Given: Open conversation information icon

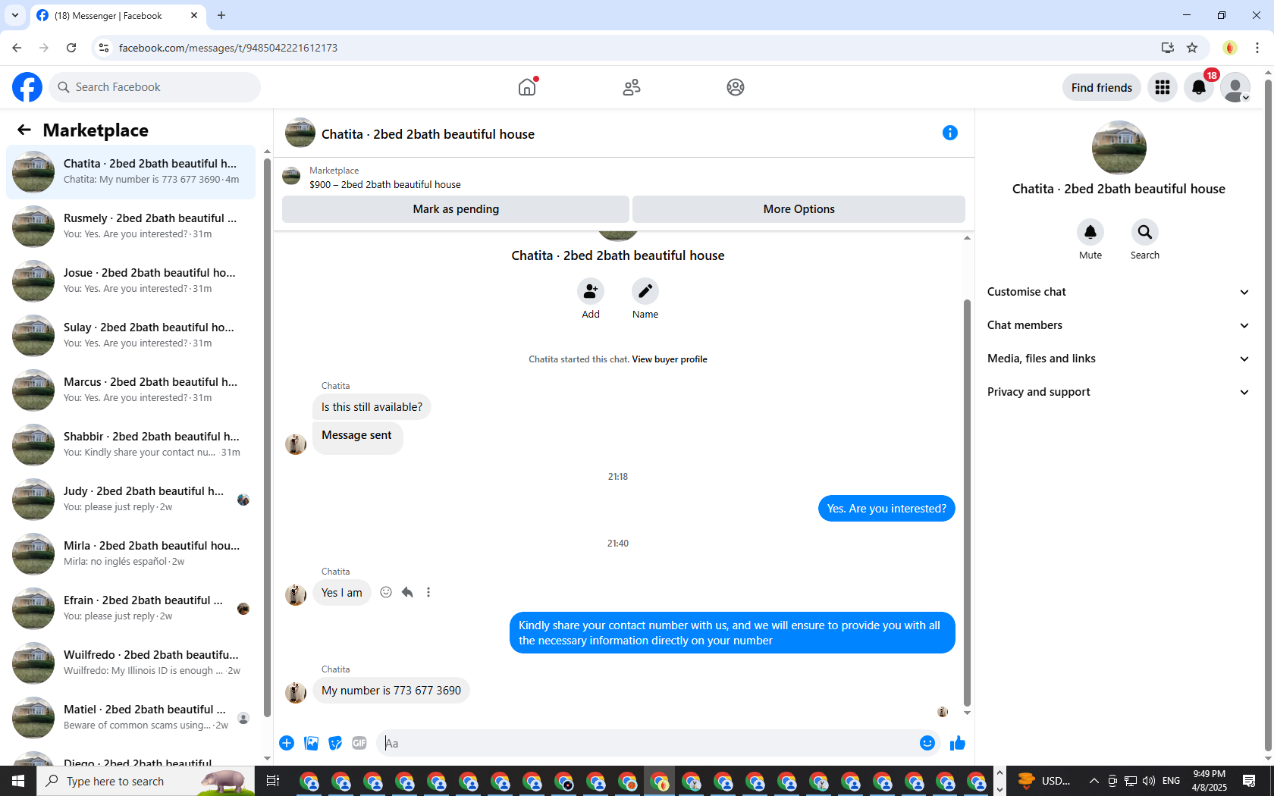Looking at the screenshot, I should click(950, 133).
